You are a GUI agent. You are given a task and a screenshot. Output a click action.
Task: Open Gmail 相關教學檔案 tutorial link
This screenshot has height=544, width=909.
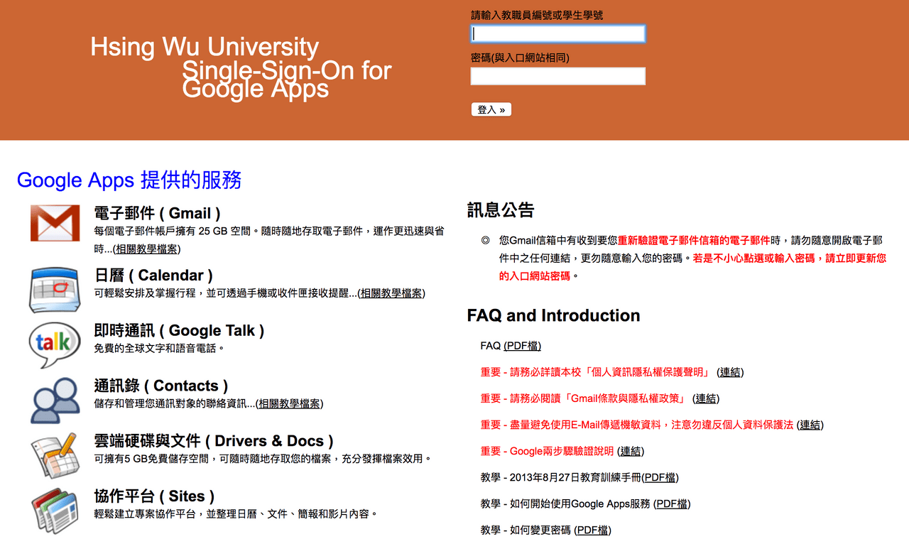pos(147,249)
